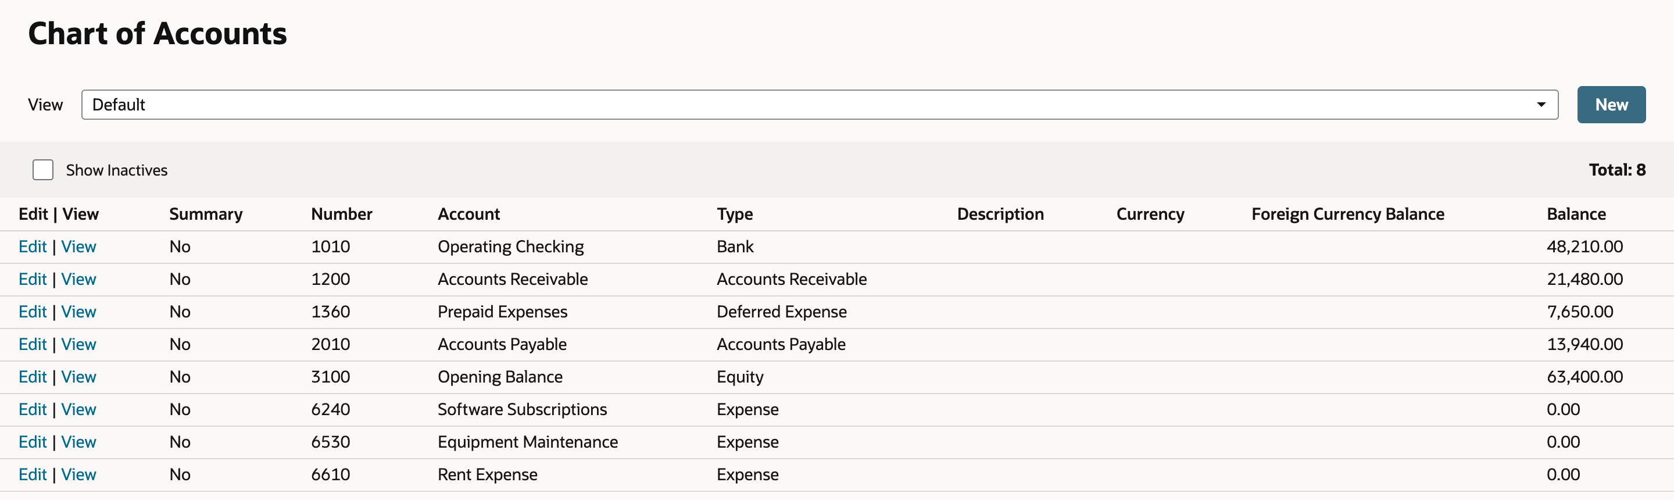Click the Balance column header

1576,214
